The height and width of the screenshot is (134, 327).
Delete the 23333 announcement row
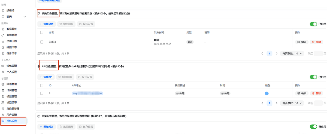316,42
